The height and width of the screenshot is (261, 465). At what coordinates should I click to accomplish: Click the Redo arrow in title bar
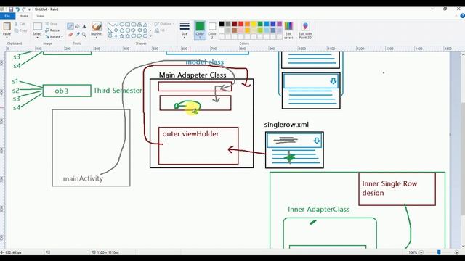click(24, 9)
